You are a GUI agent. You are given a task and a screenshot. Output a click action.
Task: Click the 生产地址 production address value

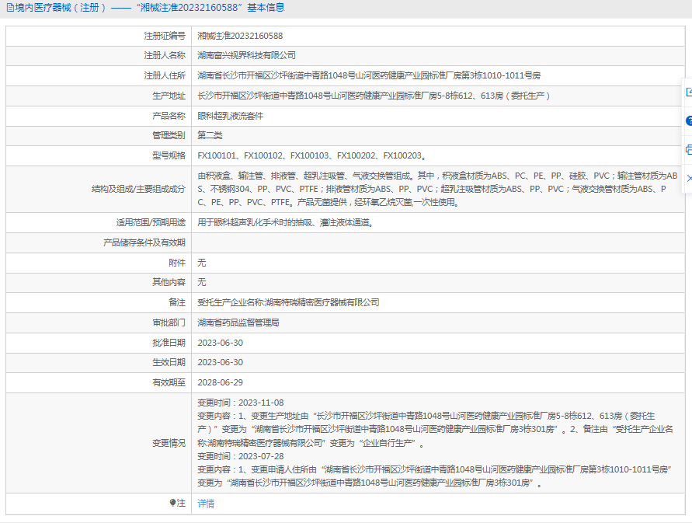point(374,96)
